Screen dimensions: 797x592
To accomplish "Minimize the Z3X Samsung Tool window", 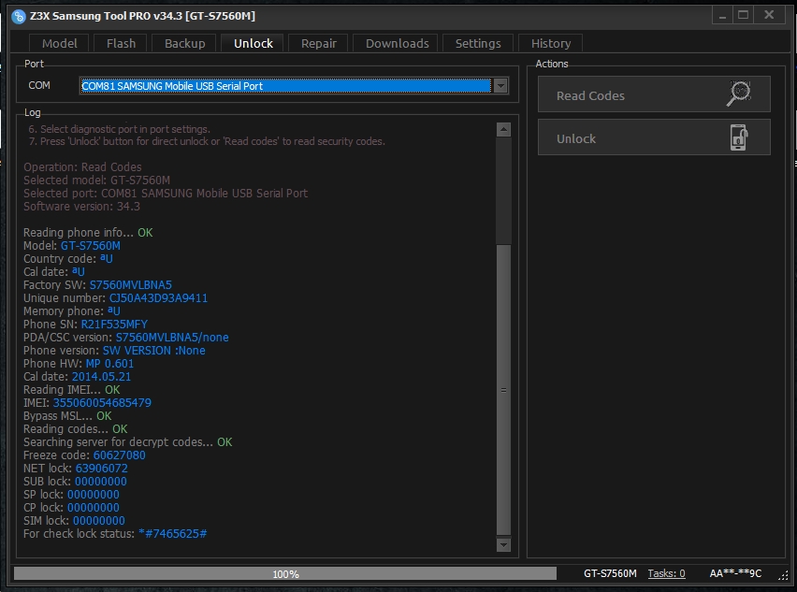I will click(x=722, y=16).
